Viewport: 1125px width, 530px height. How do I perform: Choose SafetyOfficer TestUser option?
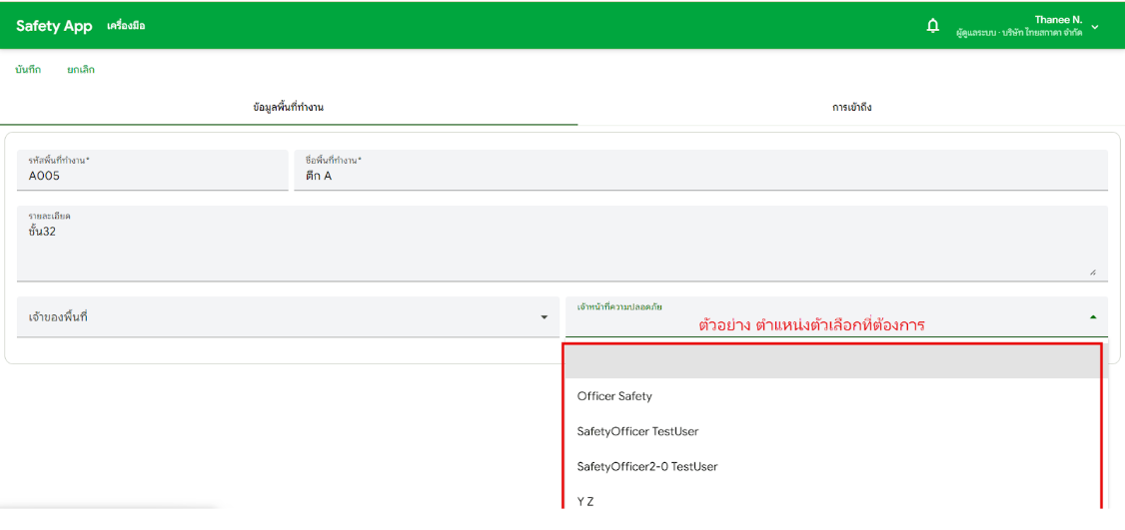coord(637,431)
